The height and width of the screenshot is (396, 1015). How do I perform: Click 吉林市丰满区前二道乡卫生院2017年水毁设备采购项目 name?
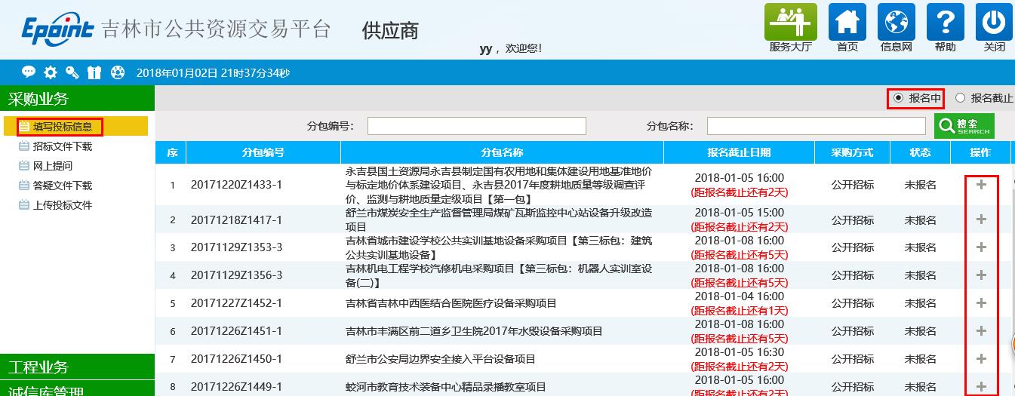click(x=474, y=331)
